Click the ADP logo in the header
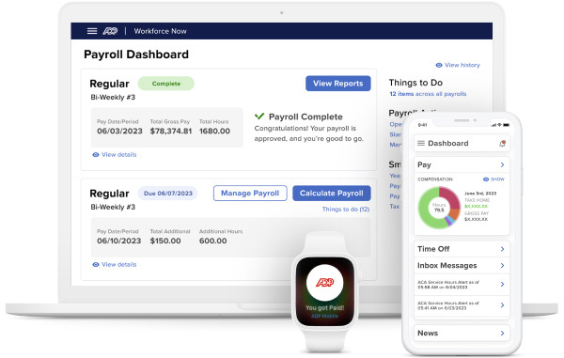Viewport: 564px width, 358px height. [110, 31]
